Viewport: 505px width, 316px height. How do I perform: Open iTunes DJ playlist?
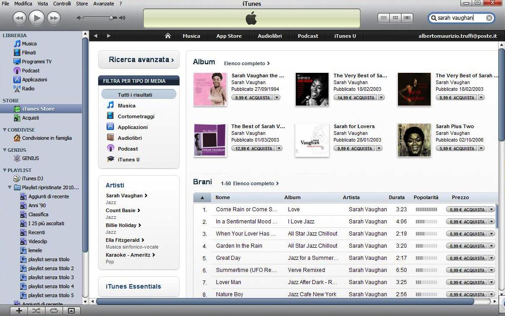click(x=28, y=178)
